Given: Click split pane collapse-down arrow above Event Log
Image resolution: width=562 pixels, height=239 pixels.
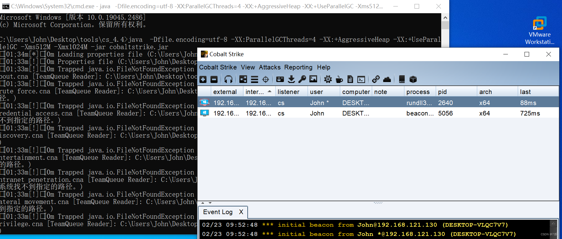Looking at the screenshot, I should [x=210, y=203].
